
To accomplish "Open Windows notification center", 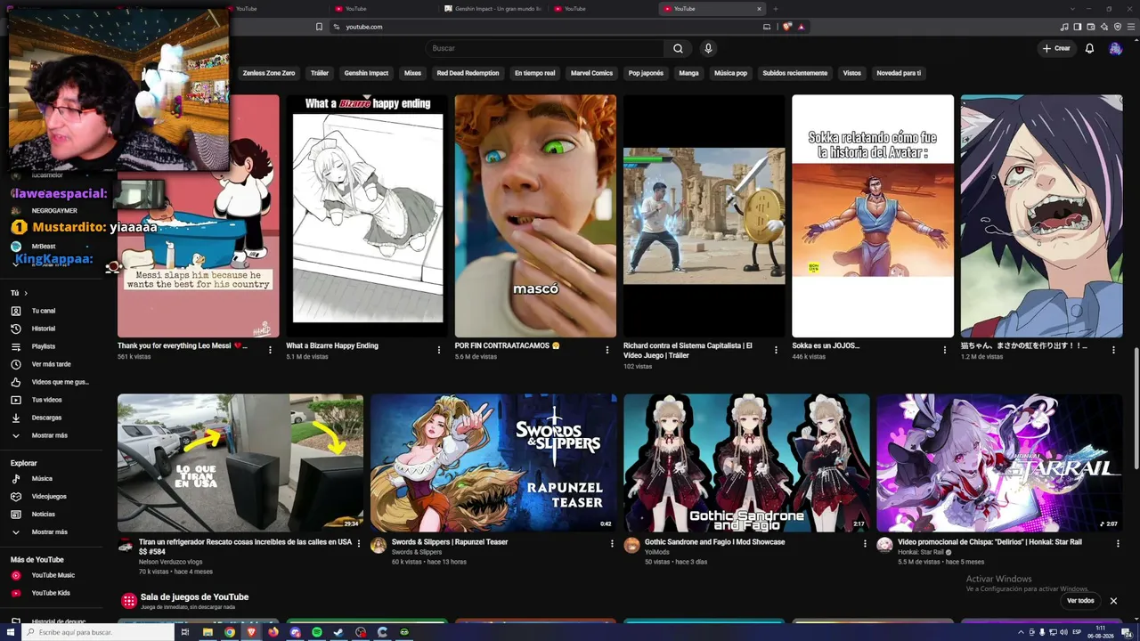I will click(x=1127, y=632).
